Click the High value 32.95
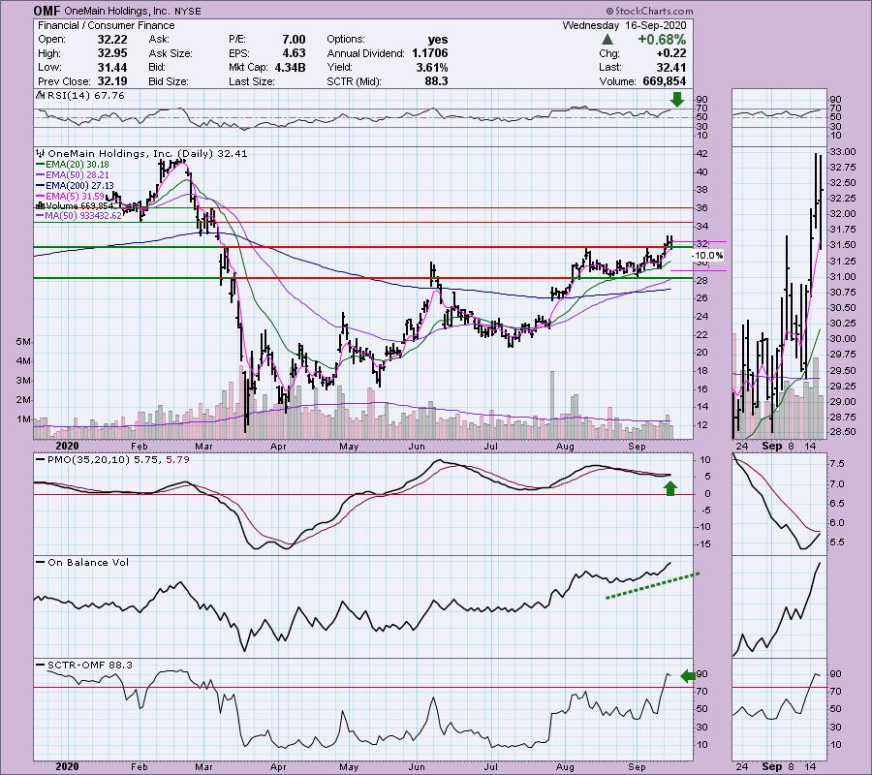Image resolution: width=872 pixels, height=775 pixels. (x=112, y=53)
